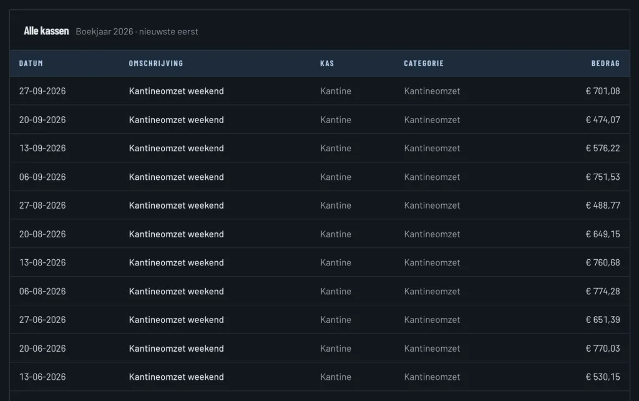
Task: Select the date 27-09-2026
Action: click(x=42, y=91)
